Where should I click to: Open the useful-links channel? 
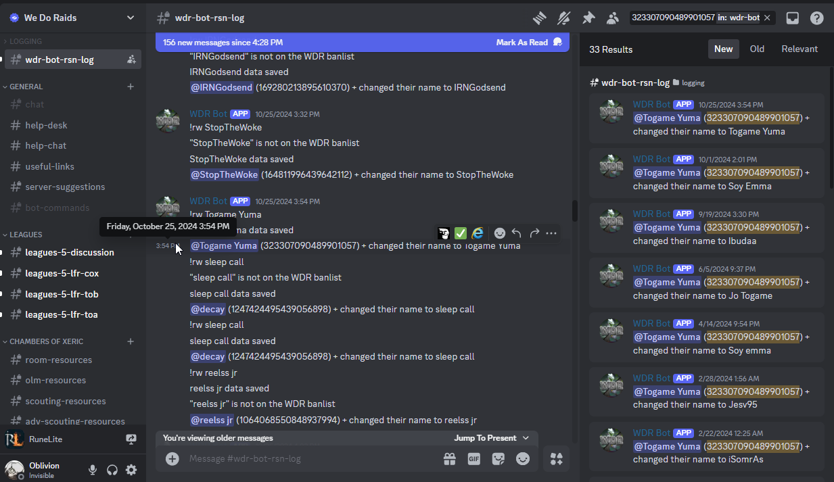click(x=73, y=166)
